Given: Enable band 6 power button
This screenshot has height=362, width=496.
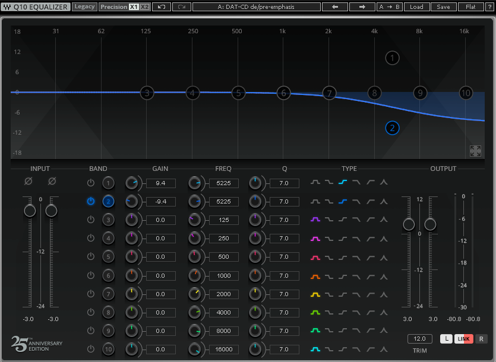Looking at the screenshot, I should pyautogui.click(x=91, y=275).
